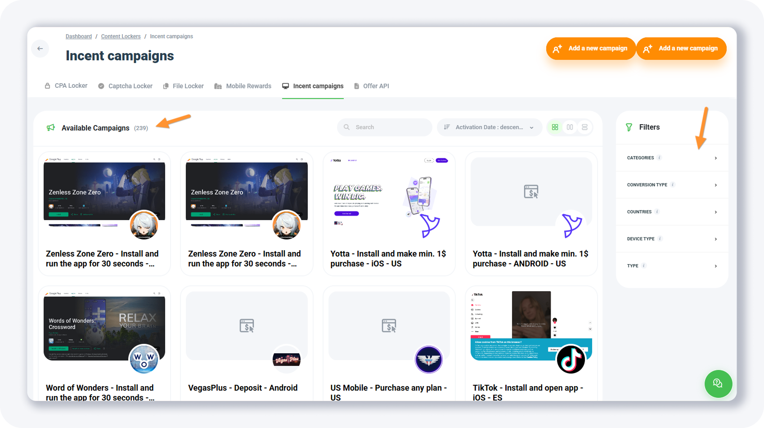This screenshot has width=764, height=428.
Task: Switch to two-column view layout
Action: (570, 127)
